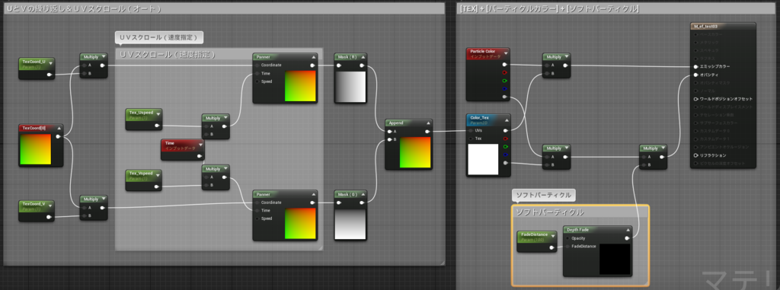Click the blue channel pin on Color_Tex
Viewport: 780px width, 290px height.
coord(506,155)
